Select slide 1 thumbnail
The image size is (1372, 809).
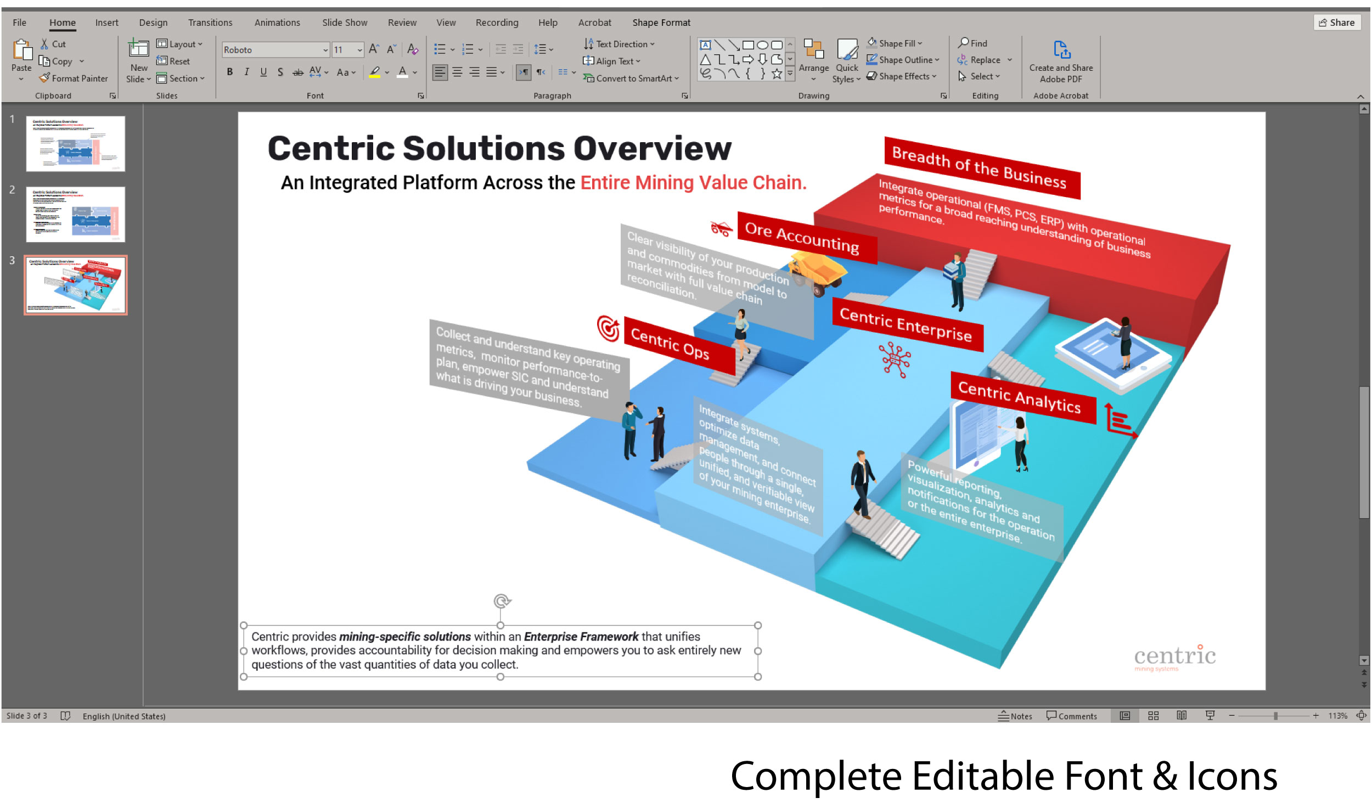76,144
